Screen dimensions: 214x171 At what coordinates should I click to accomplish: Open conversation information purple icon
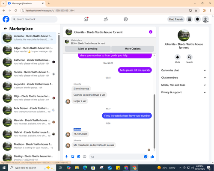[151, 32]
